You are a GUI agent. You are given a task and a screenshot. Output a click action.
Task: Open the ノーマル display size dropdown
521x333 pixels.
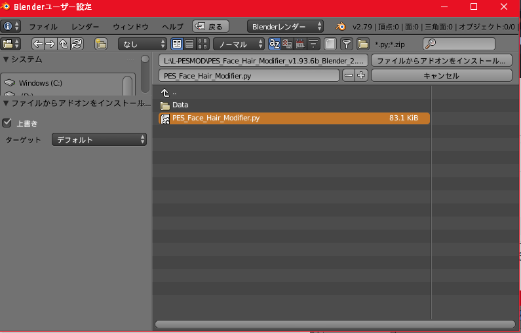239,44
